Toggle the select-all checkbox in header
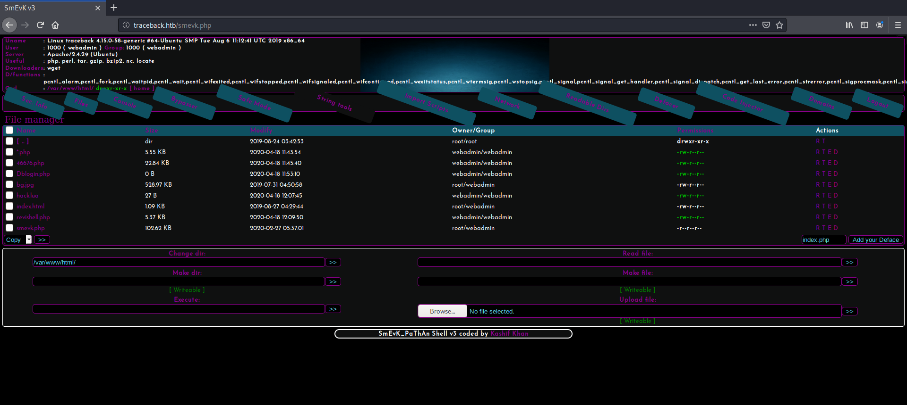This screenshot has width=907, height=405. pyautogui.click(x=9, y=130)
